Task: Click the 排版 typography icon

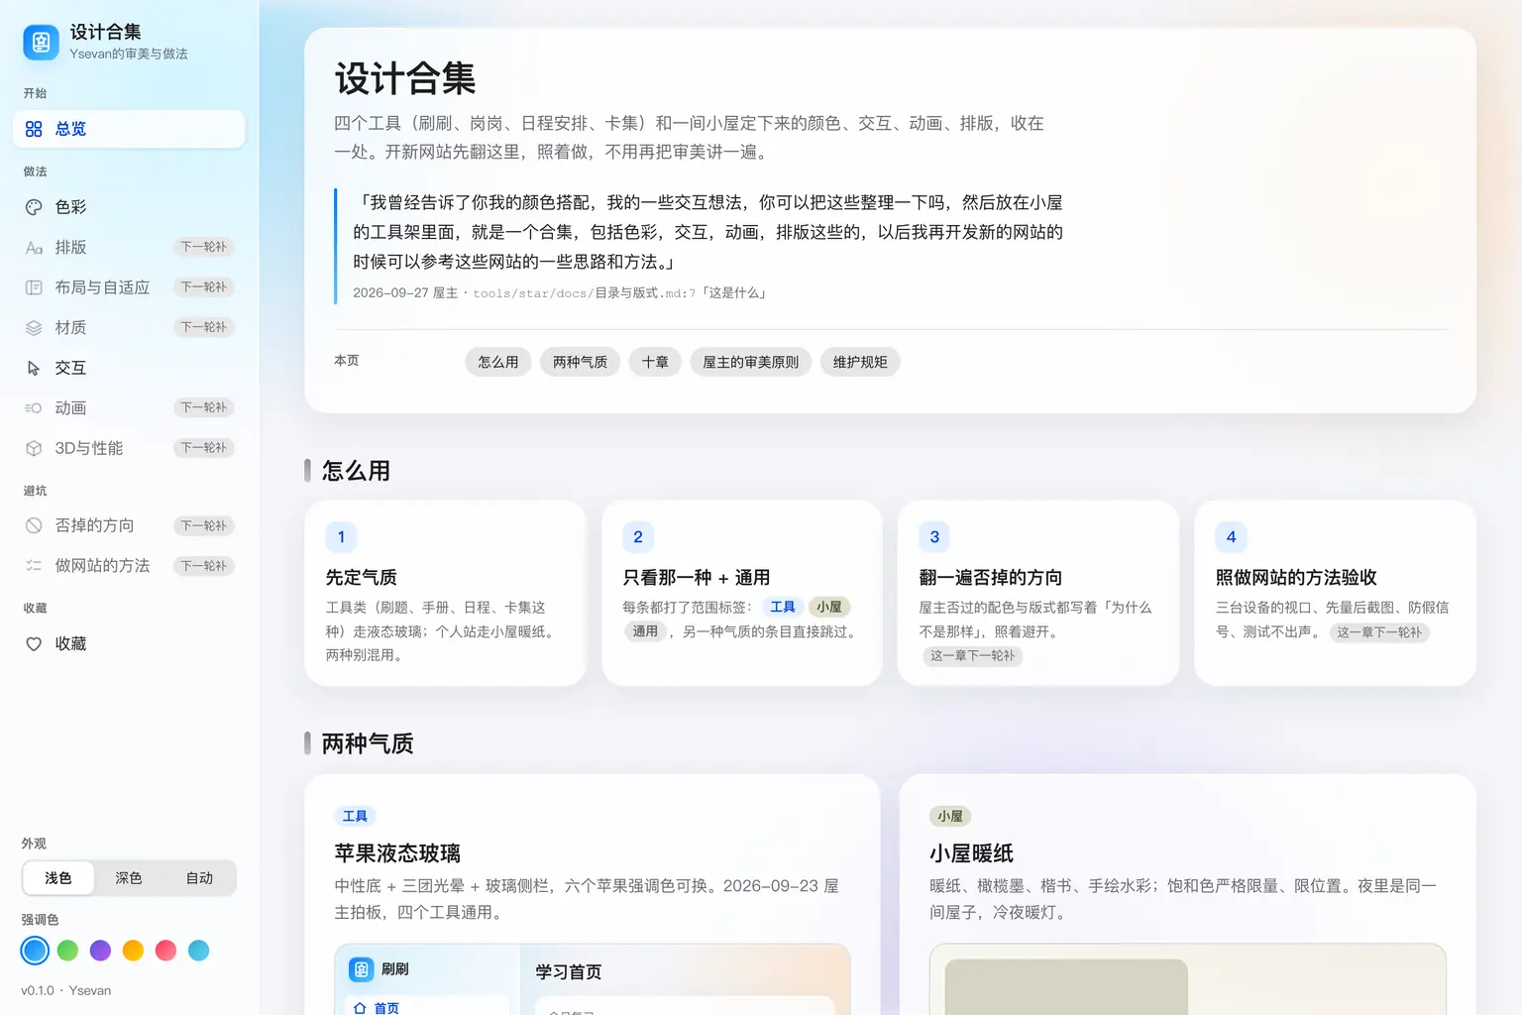Action: pos(34,248)
